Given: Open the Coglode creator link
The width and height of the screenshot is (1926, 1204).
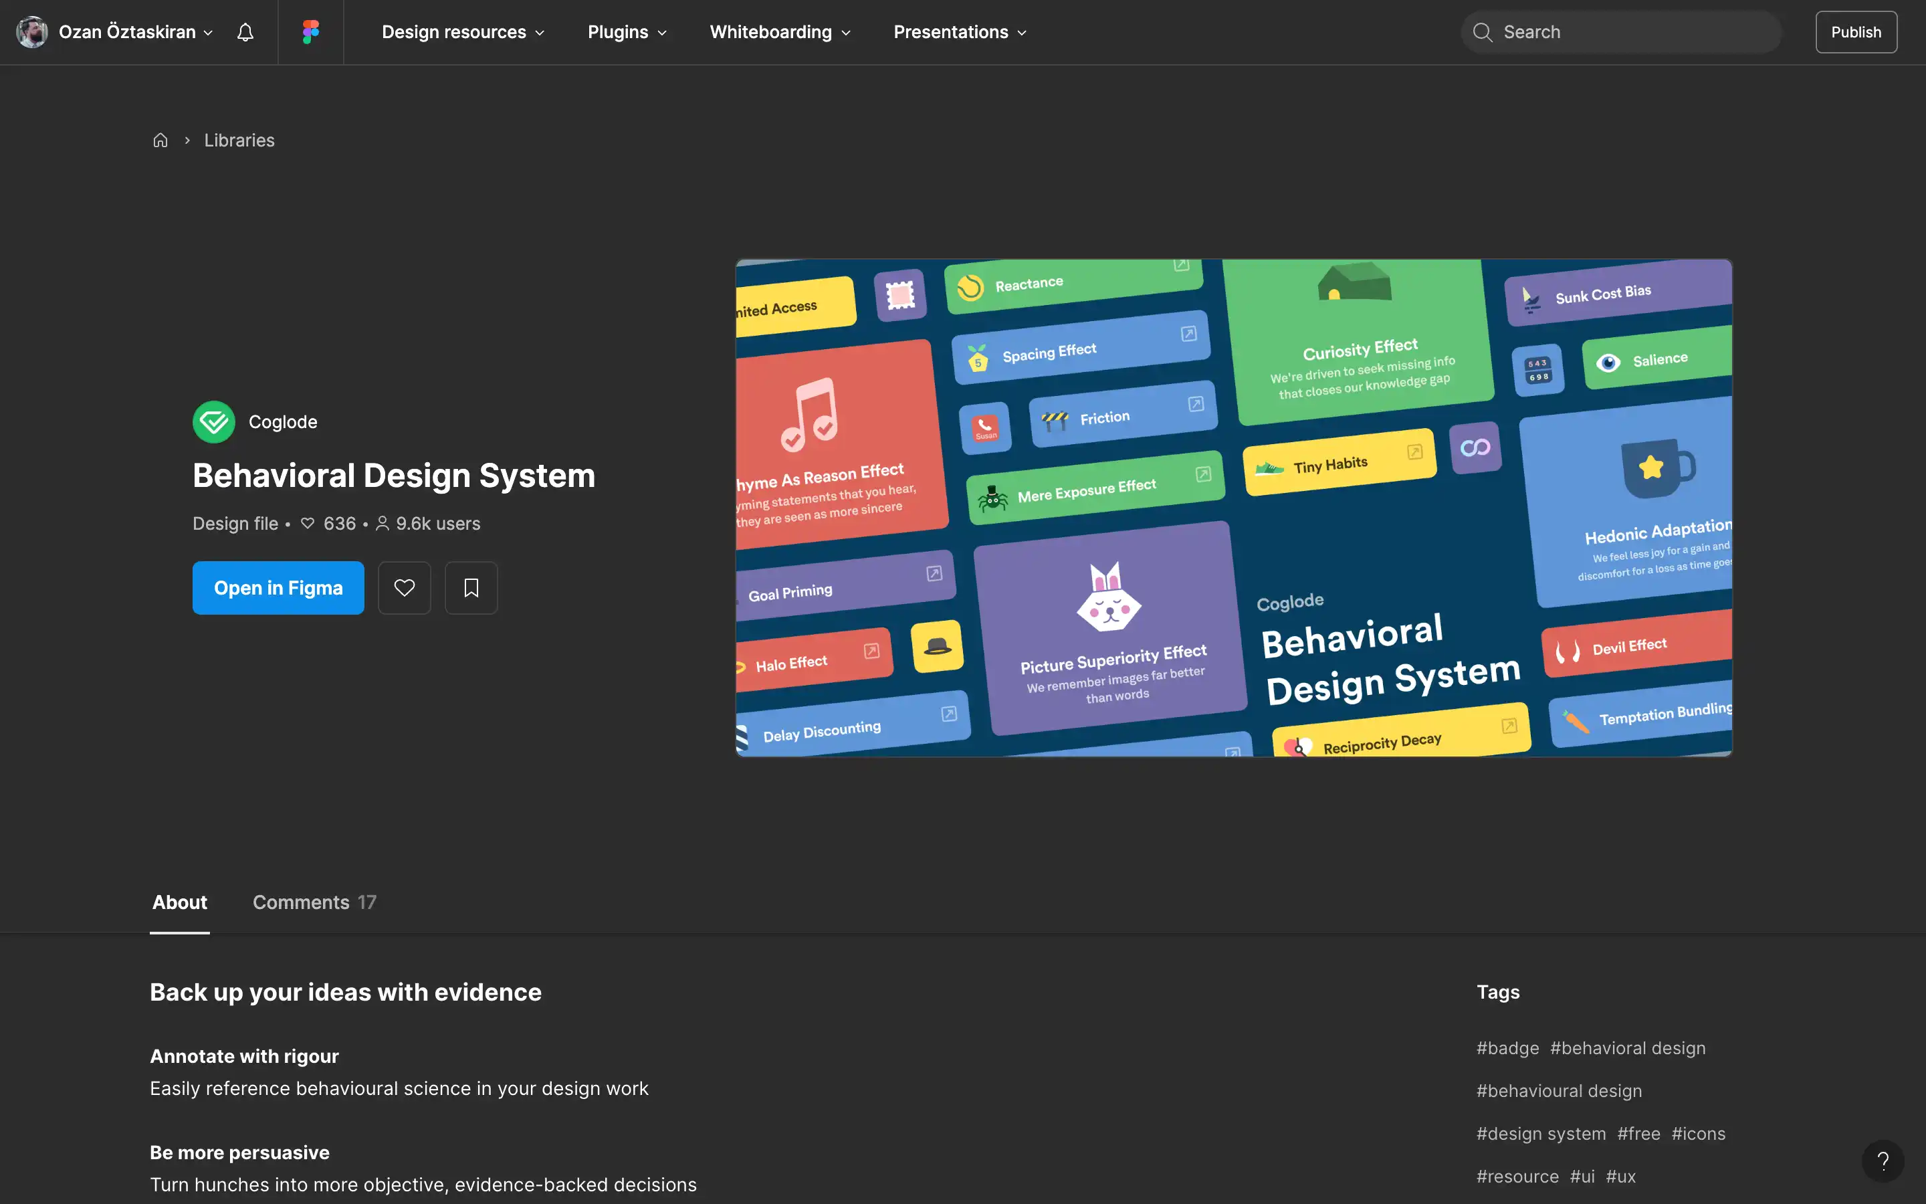Looking at the screenshot, I should coord(282,422).
